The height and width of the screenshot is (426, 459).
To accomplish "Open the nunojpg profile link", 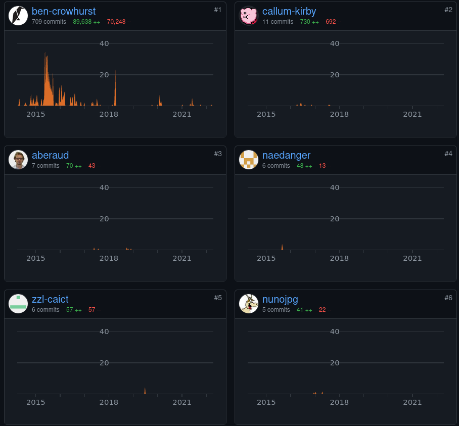I will 280,299.
